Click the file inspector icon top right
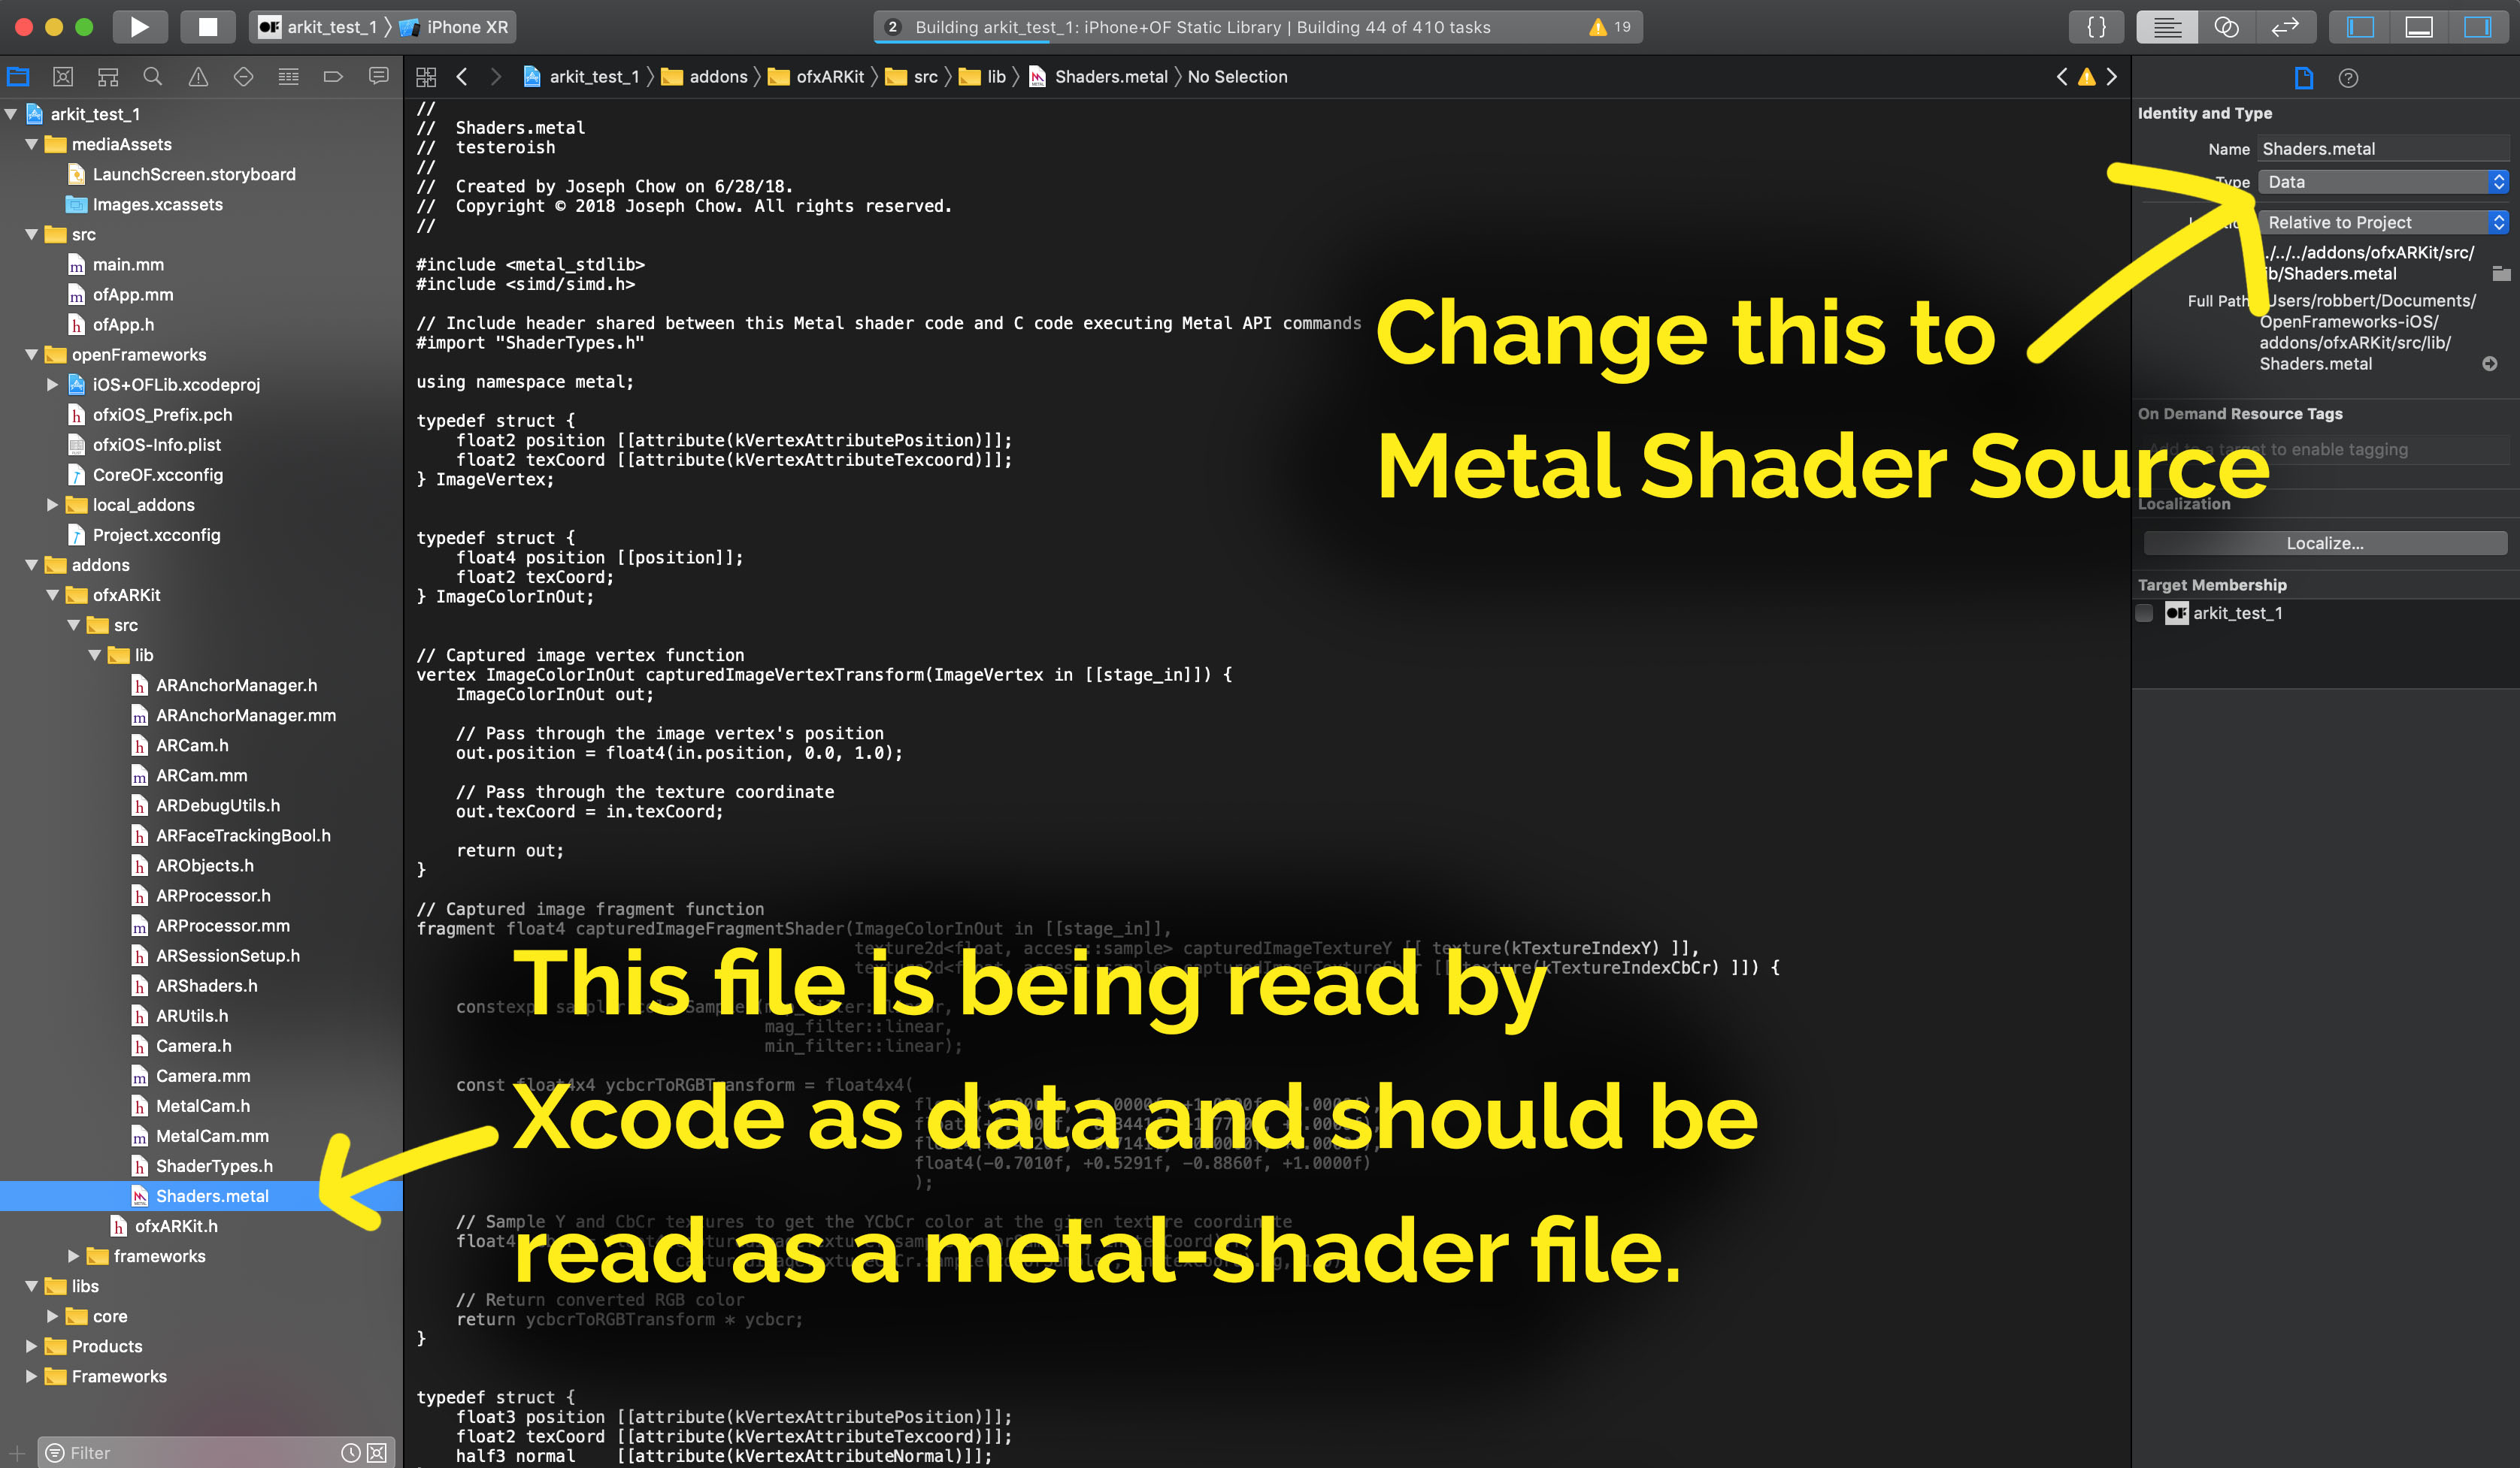2520x1468 pixels. 2305,77
